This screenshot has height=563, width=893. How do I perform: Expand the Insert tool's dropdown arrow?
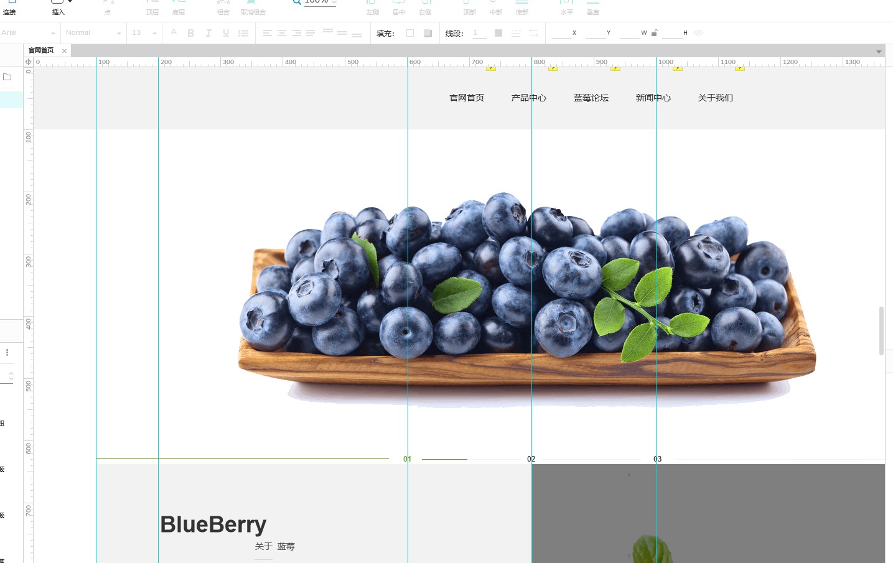click(x=70, y=2)
